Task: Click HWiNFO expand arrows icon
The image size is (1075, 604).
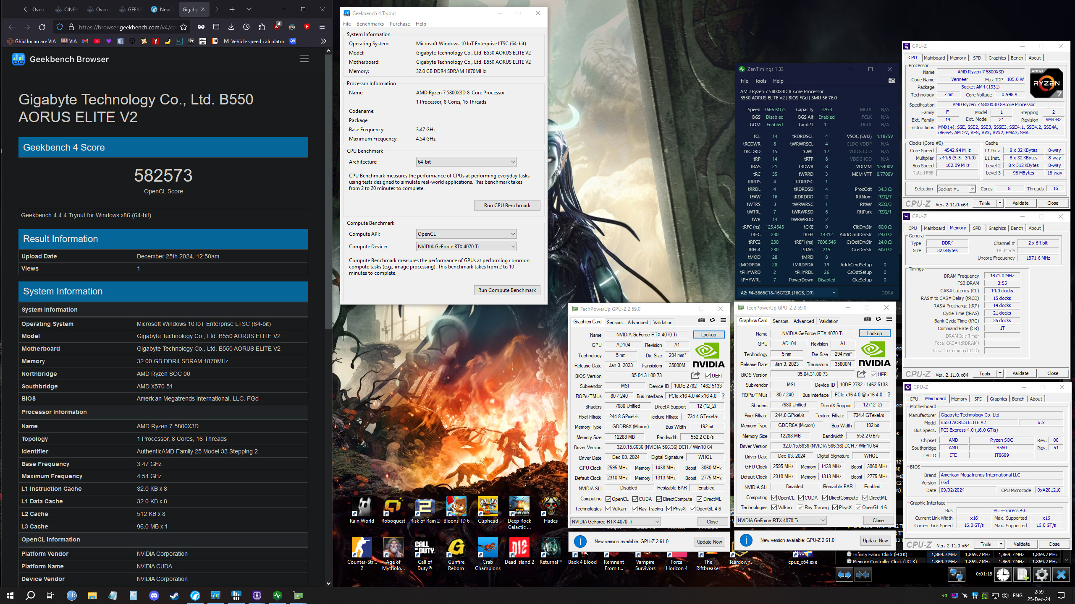Action: tap(844, 575)
